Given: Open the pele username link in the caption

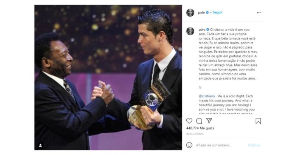Looking at the screenshot, I should click(x=202, y=29).
